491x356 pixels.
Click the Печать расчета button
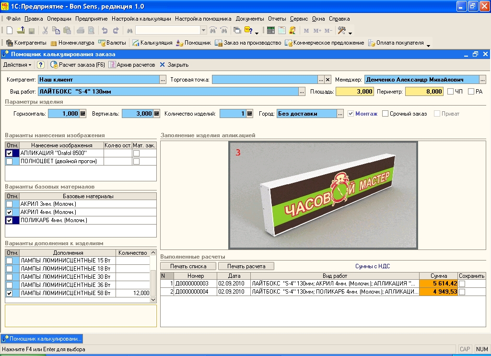[247, 266]
